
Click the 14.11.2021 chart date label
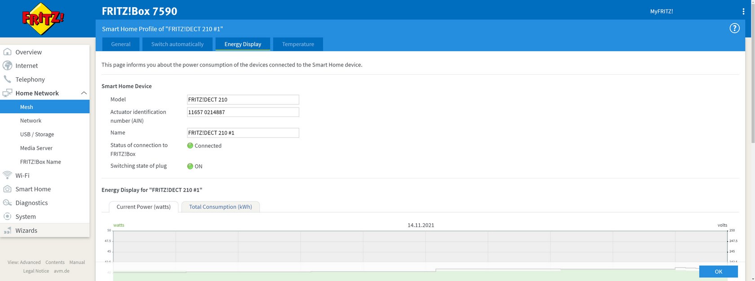coord(421,225)
